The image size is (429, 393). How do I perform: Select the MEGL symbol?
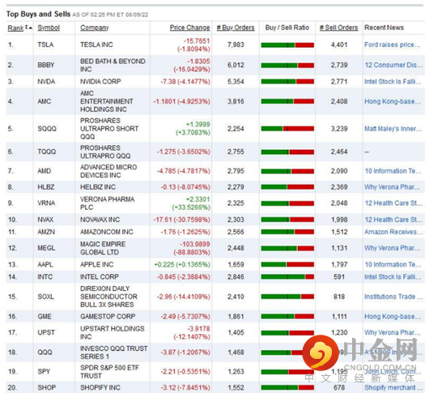[46, 248]
